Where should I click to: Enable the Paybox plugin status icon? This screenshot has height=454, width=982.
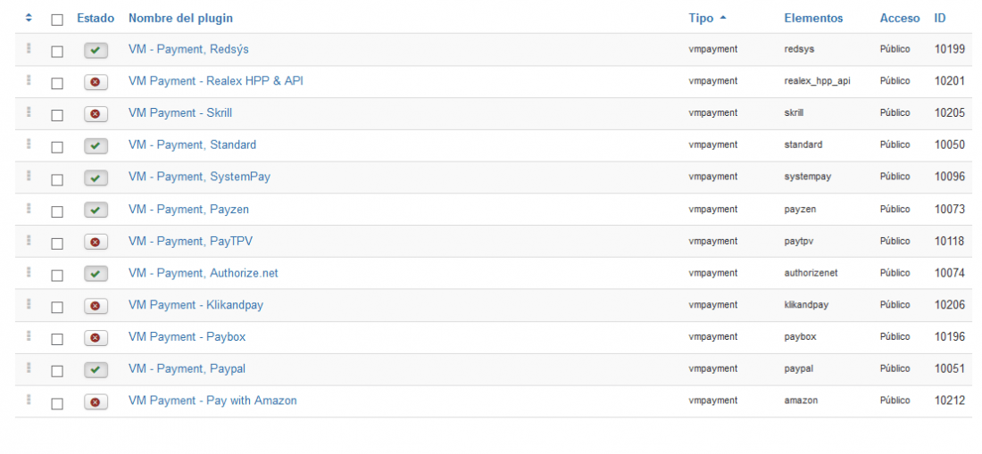[x=96, y=338]
